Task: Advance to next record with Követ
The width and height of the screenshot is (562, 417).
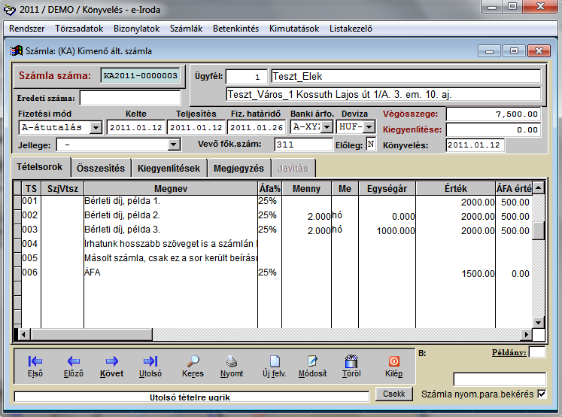Action: [111, 361]
